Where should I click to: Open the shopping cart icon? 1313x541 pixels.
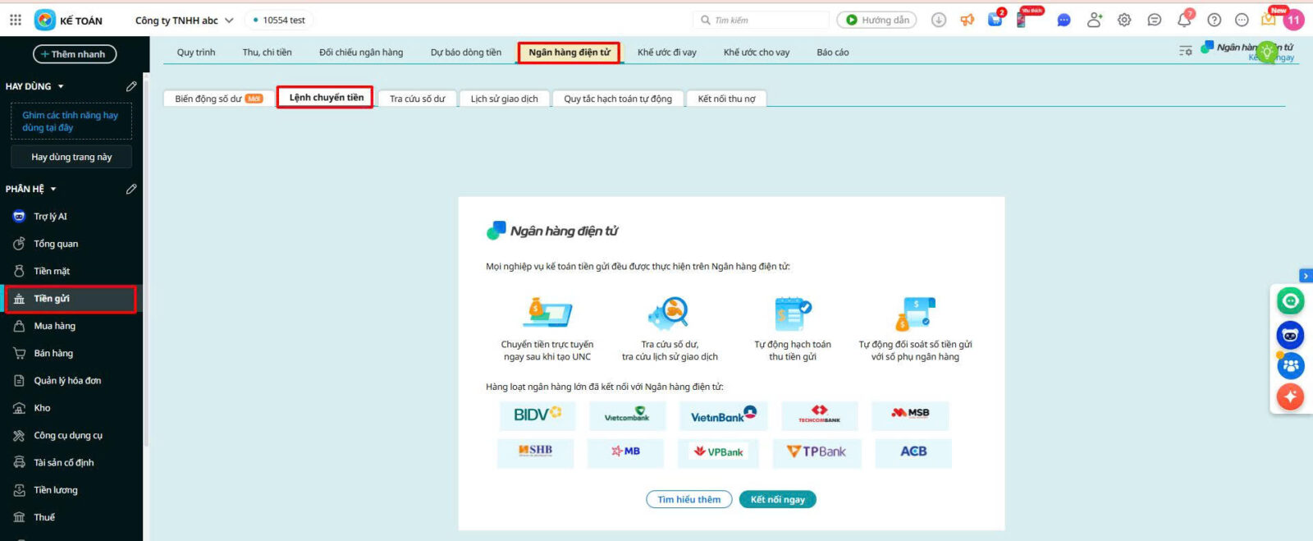(x=995, y=20)
